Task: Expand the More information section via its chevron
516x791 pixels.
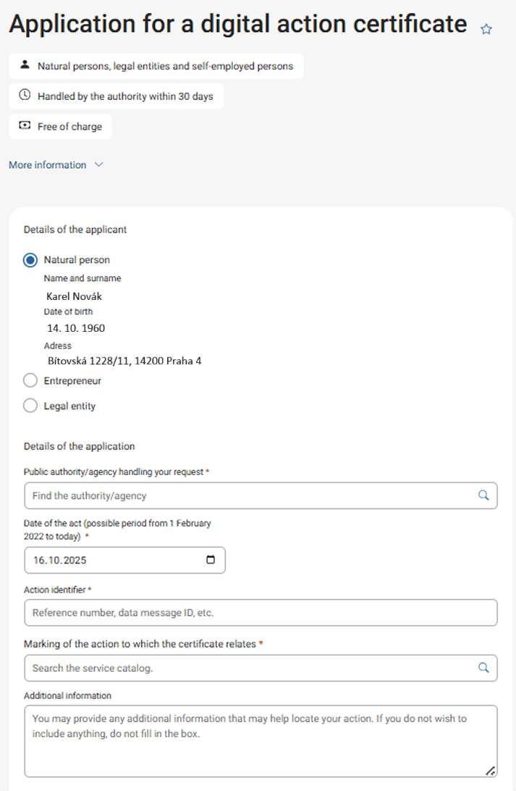Action: click(x=99, y=164)
